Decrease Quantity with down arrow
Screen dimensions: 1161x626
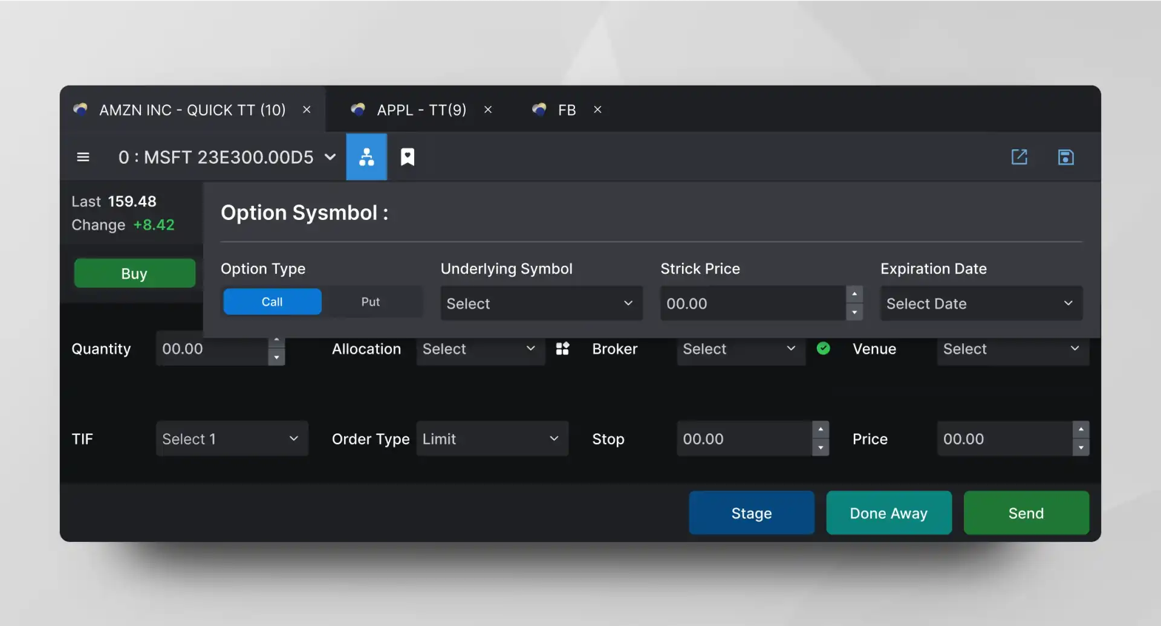(x=276, y=357)
